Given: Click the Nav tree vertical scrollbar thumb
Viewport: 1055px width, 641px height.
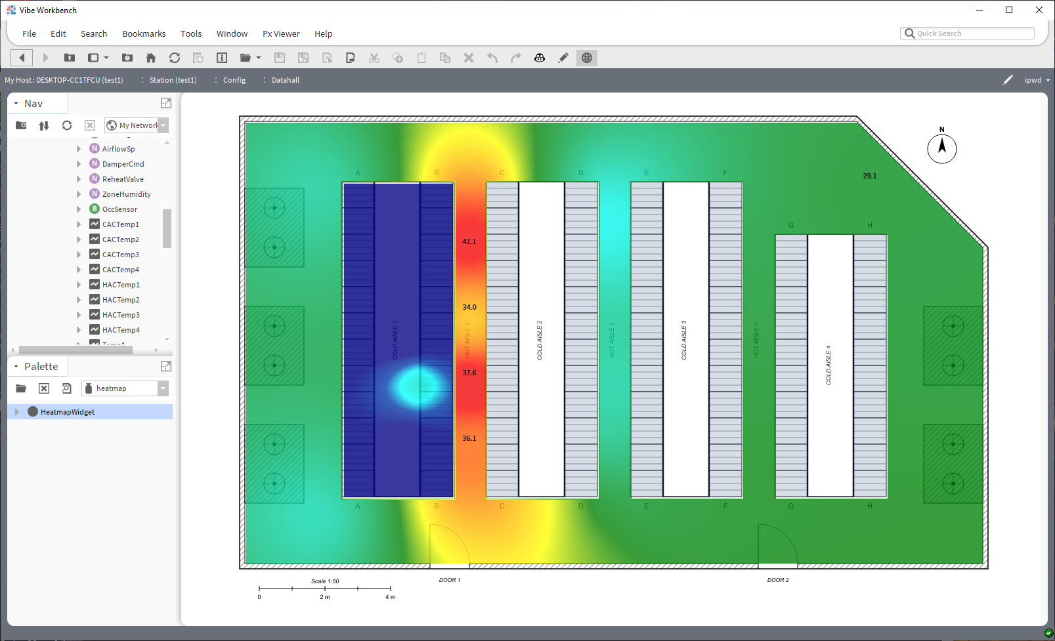Looking at the screenshot, I should tap(167, 228).
